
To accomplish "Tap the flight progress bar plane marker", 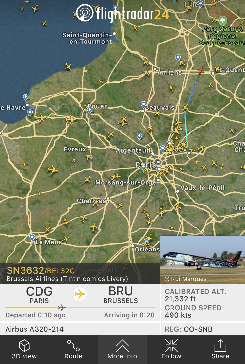I will (x=62, y=308).
